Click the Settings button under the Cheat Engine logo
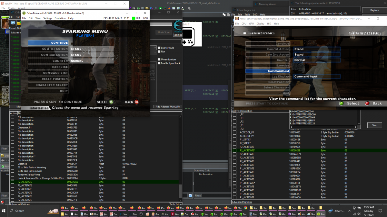Viewport: 387px width, 217px height. tap(178, 35)
